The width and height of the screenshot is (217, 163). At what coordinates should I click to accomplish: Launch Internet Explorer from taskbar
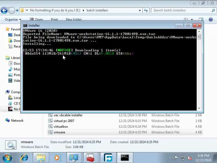[x=24, y=158]
